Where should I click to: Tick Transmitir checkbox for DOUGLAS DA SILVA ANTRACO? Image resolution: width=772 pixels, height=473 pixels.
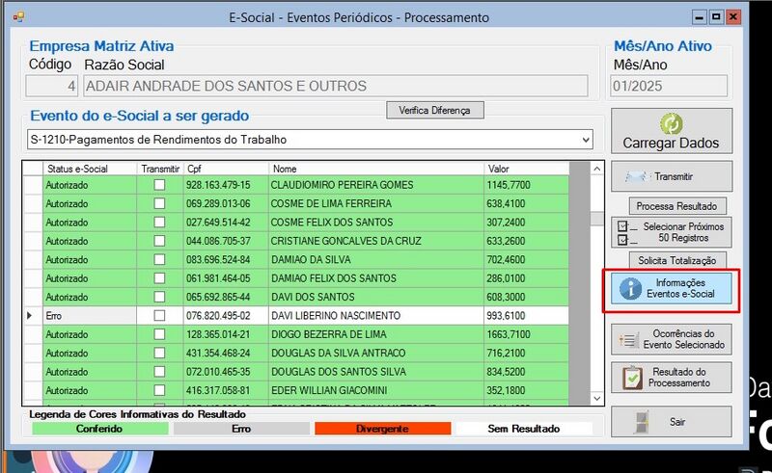click(159, 353)
